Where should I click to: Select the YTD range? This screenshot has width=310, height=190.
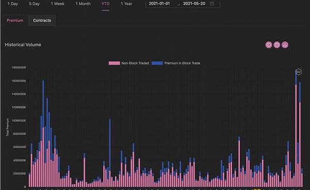(105, 4)
